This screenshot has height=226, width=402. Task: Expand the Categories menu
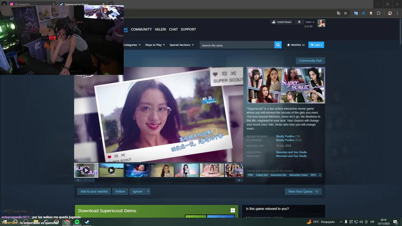[132, 45]
